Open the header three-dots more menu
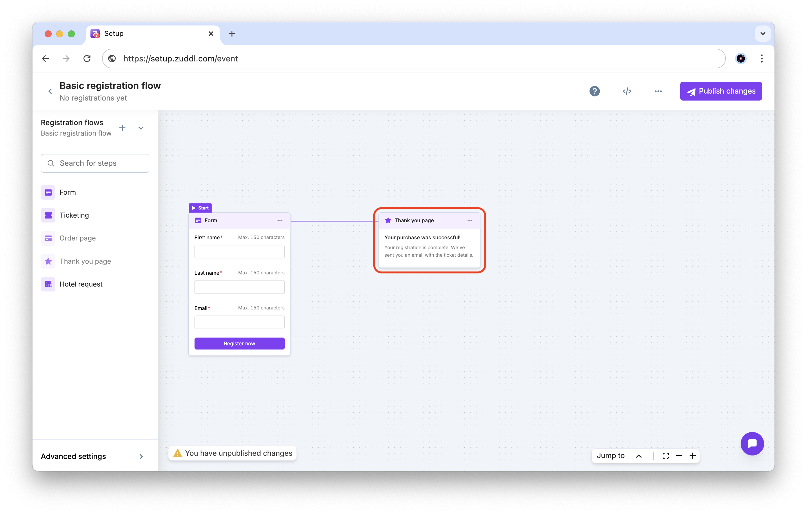This screenshot has width=807, height=514. point(658,91)
